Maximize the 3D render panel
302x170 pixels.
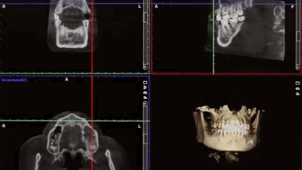(x=297, y=83)
